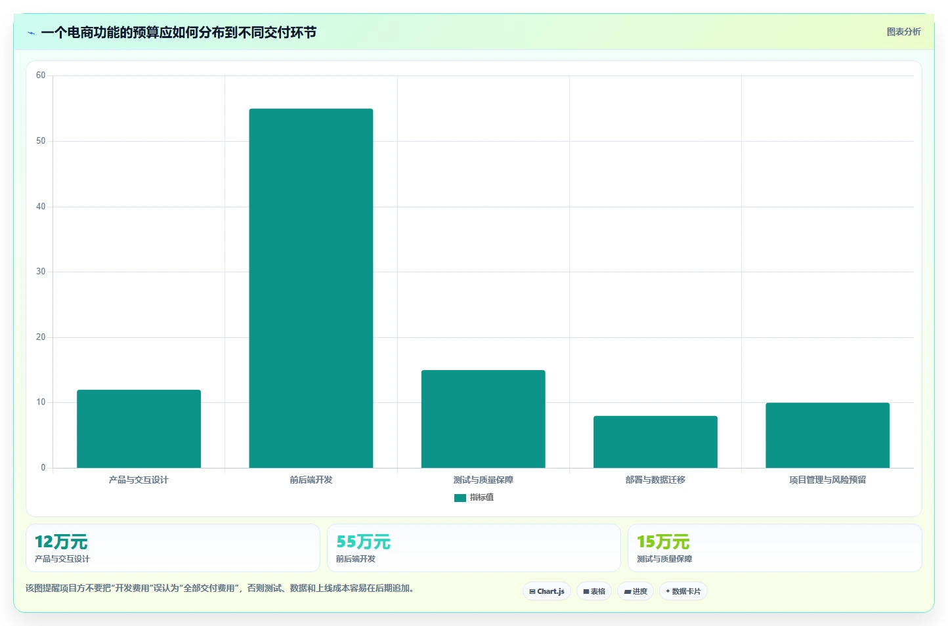Screen dimensions: 948x626
Task: Click the footnote text starting 该图提醒项目方
Action: coord(221,588)
